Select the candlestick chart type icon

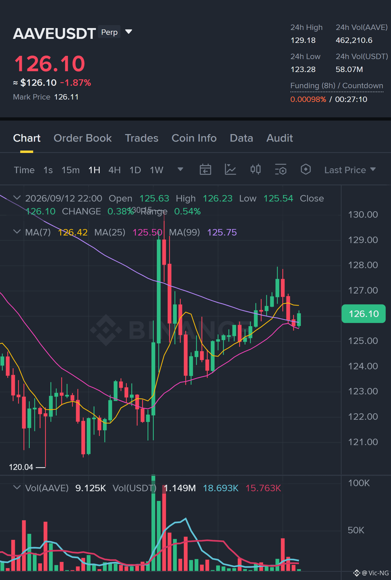click(255, 169)
